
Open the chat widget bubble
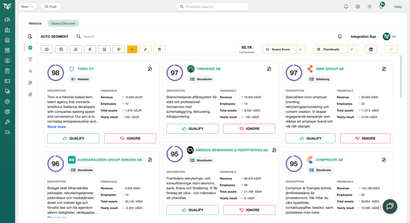[x=390, y=207]
